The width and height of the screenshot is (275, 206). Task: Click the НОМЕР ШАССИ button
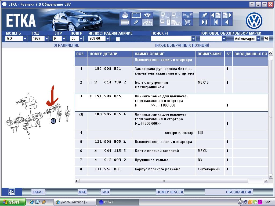point(170,192)
